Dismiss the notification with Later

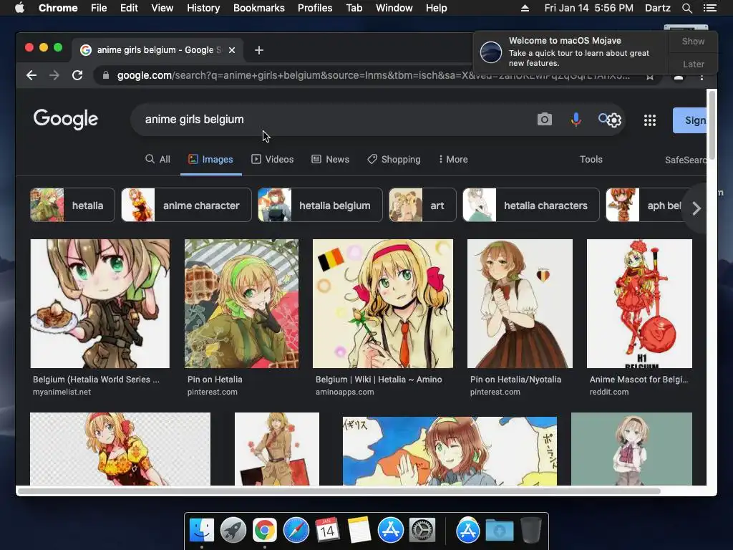[x=693, y=64]
